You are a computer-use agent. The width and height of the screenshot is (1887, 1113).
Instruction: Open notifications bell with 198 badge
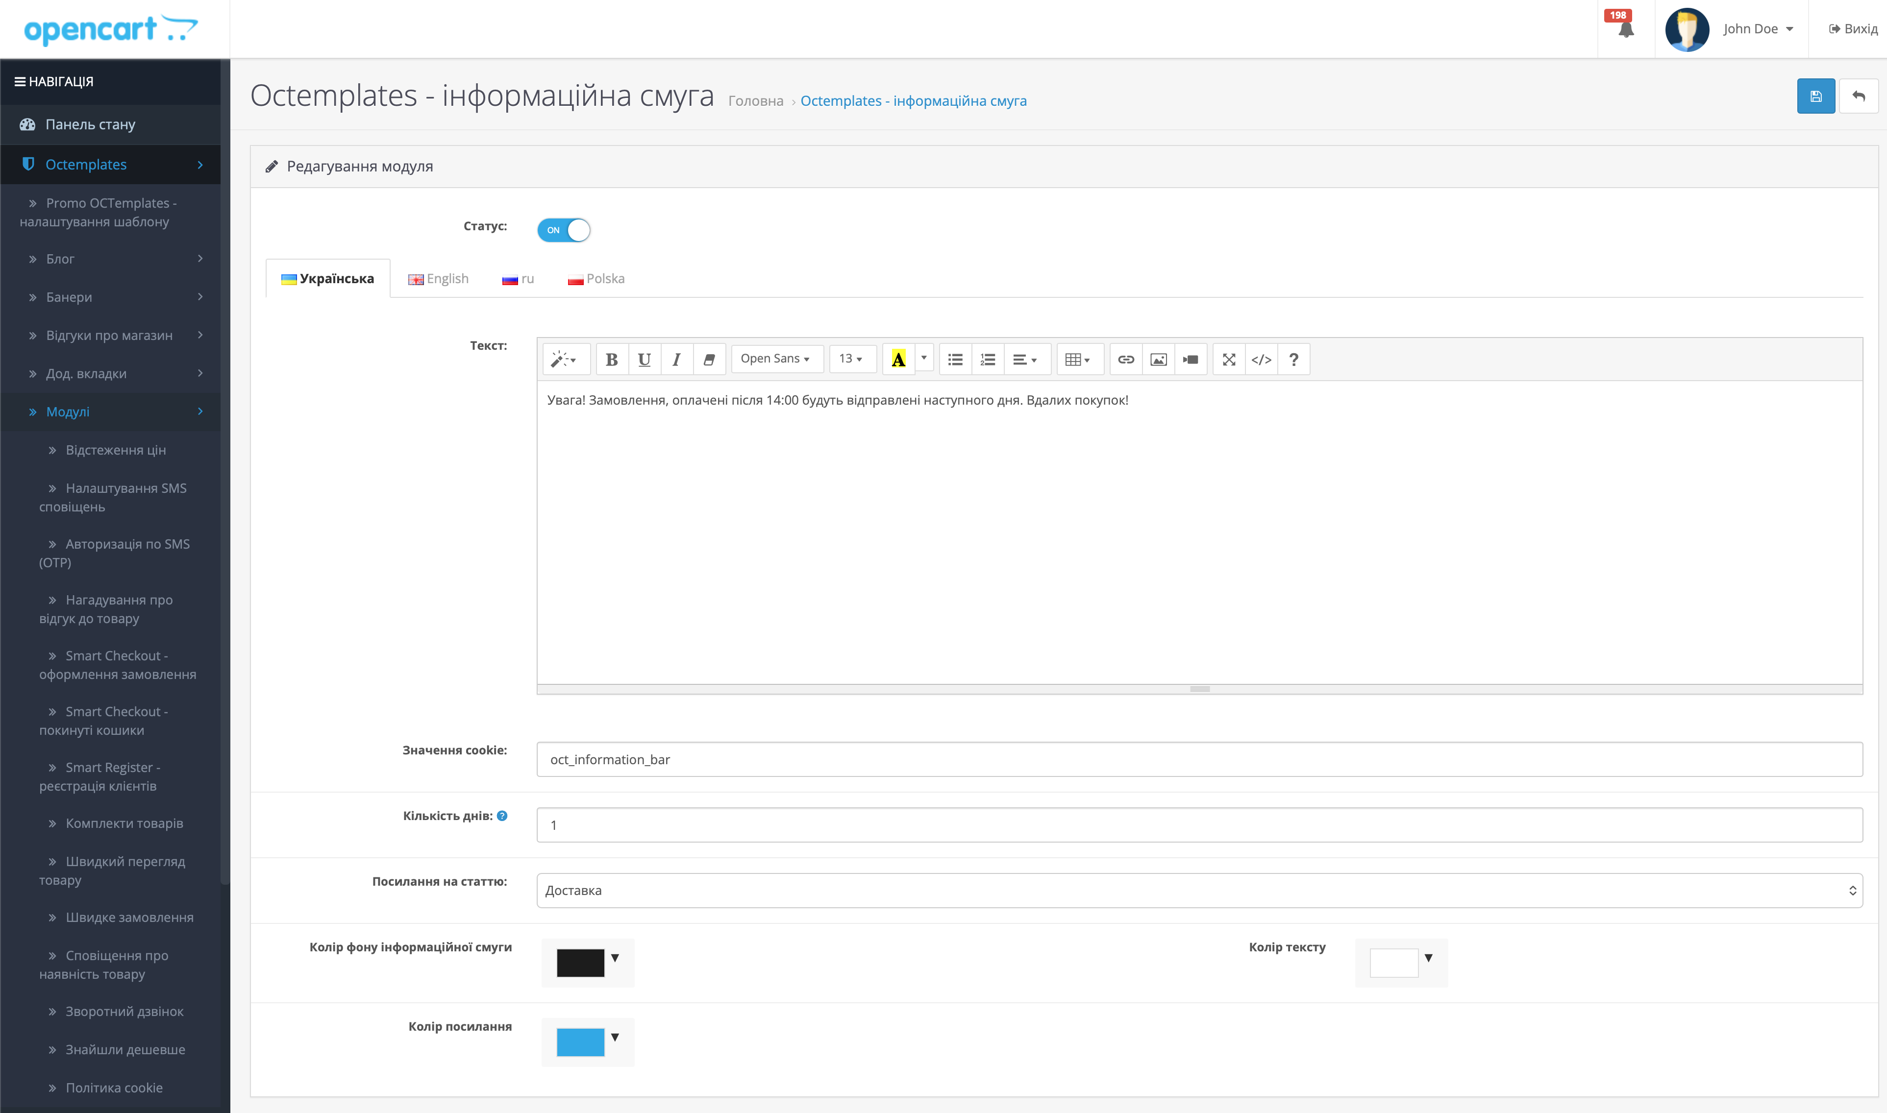(x=1625, y=29)
